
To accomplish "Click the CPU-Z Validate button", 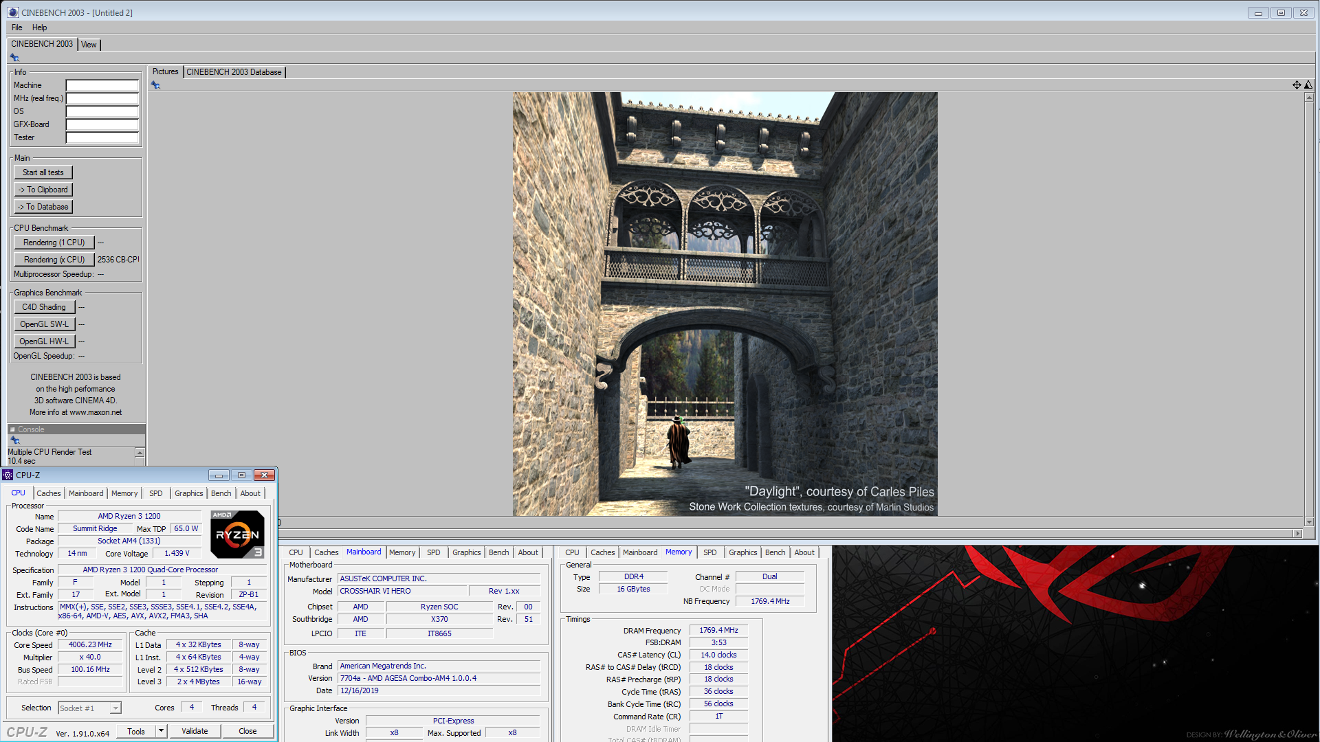I will point(195,731).
